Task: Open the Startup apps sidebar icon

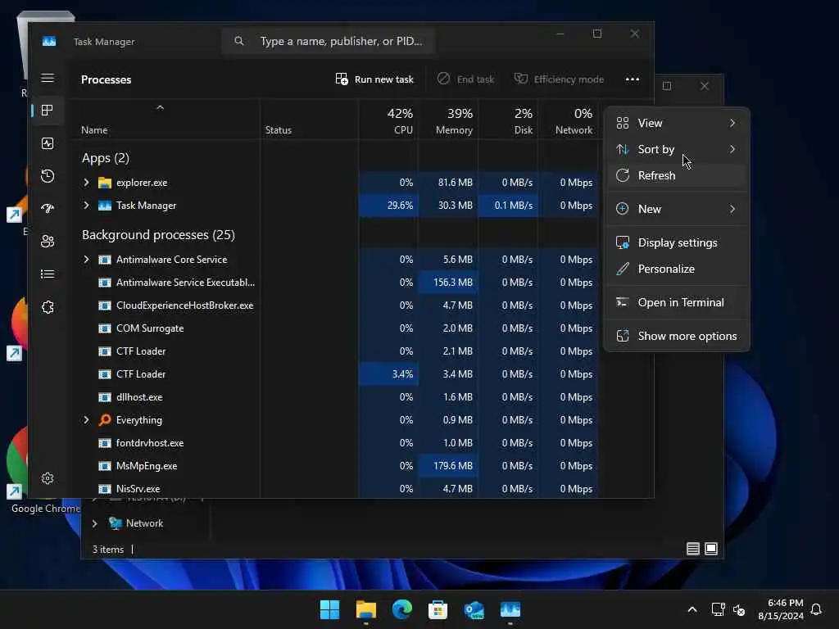Action: pos(48,209)
